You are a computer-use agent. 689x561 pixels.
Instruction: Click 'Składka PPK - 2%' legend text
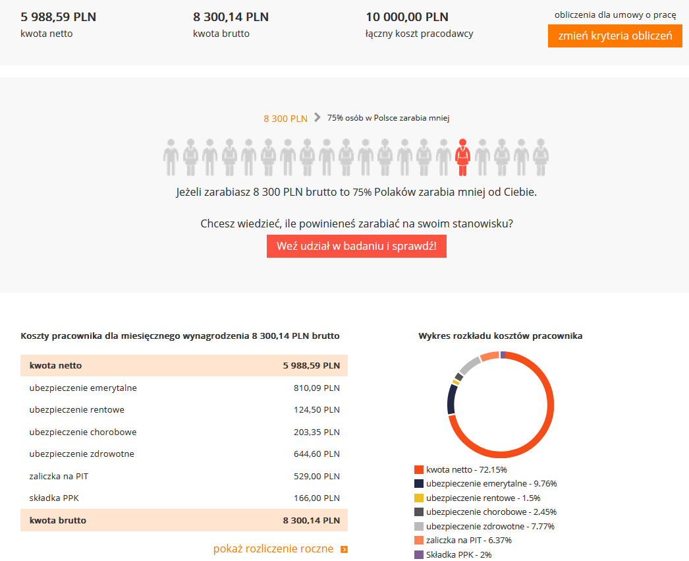458,555
